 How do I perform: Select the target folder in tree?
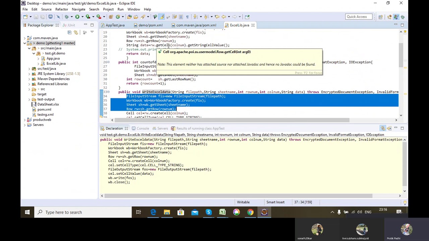(42, 94)
